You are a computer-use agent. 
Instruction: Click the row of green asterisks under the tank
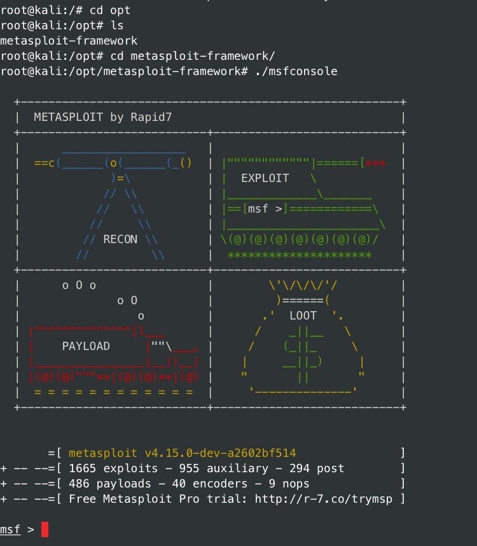299,255
